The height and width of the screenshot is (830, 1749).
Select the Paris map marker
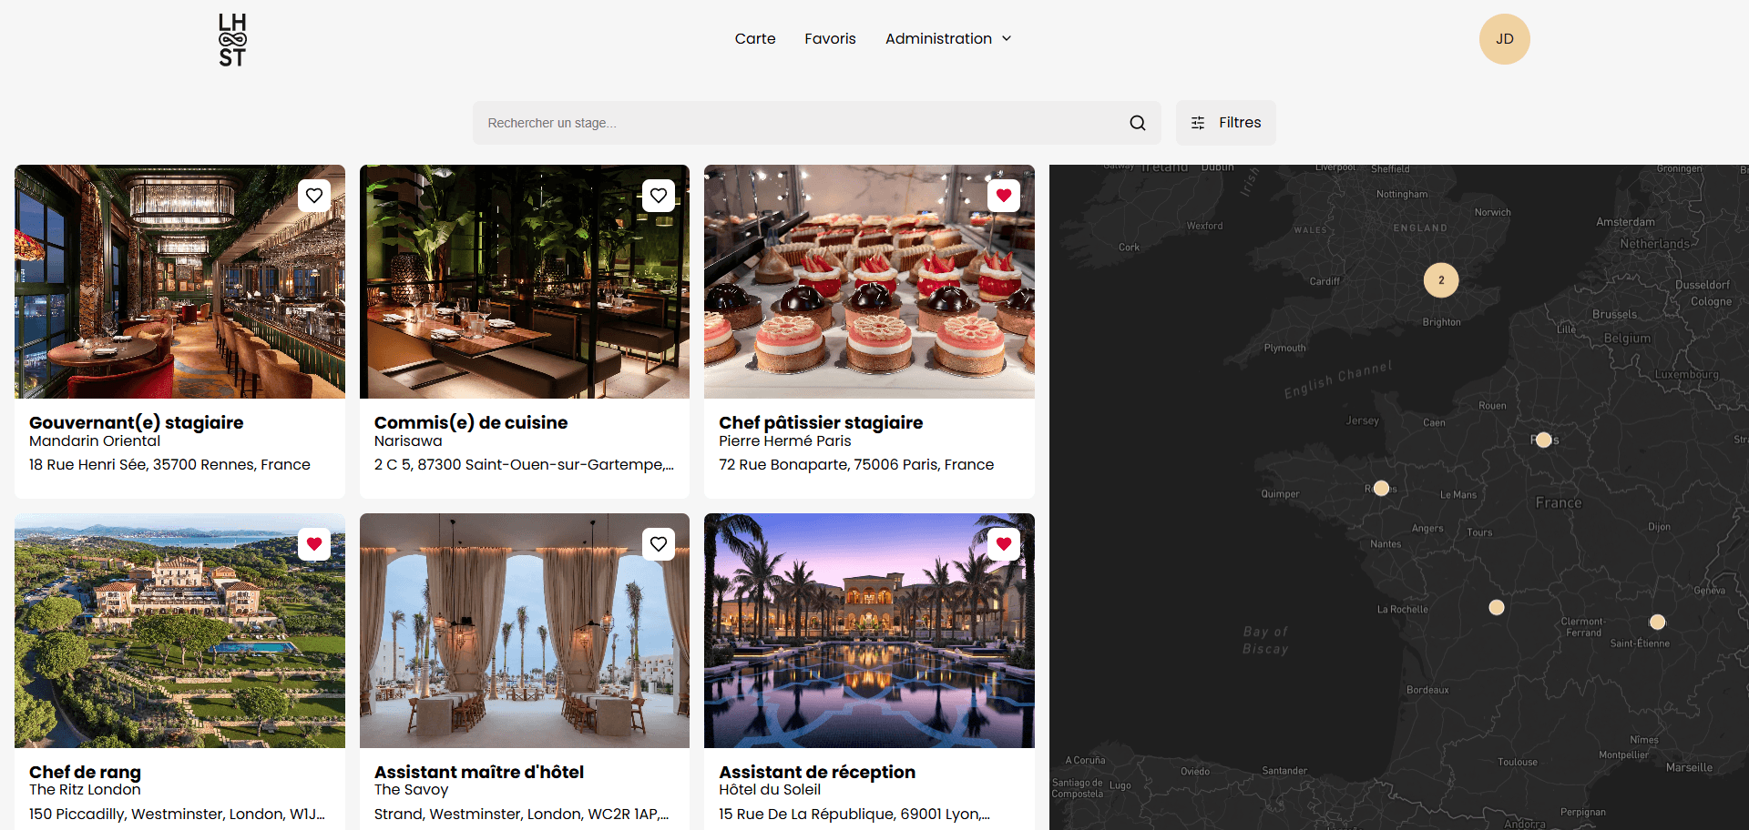pos(1543,440)
